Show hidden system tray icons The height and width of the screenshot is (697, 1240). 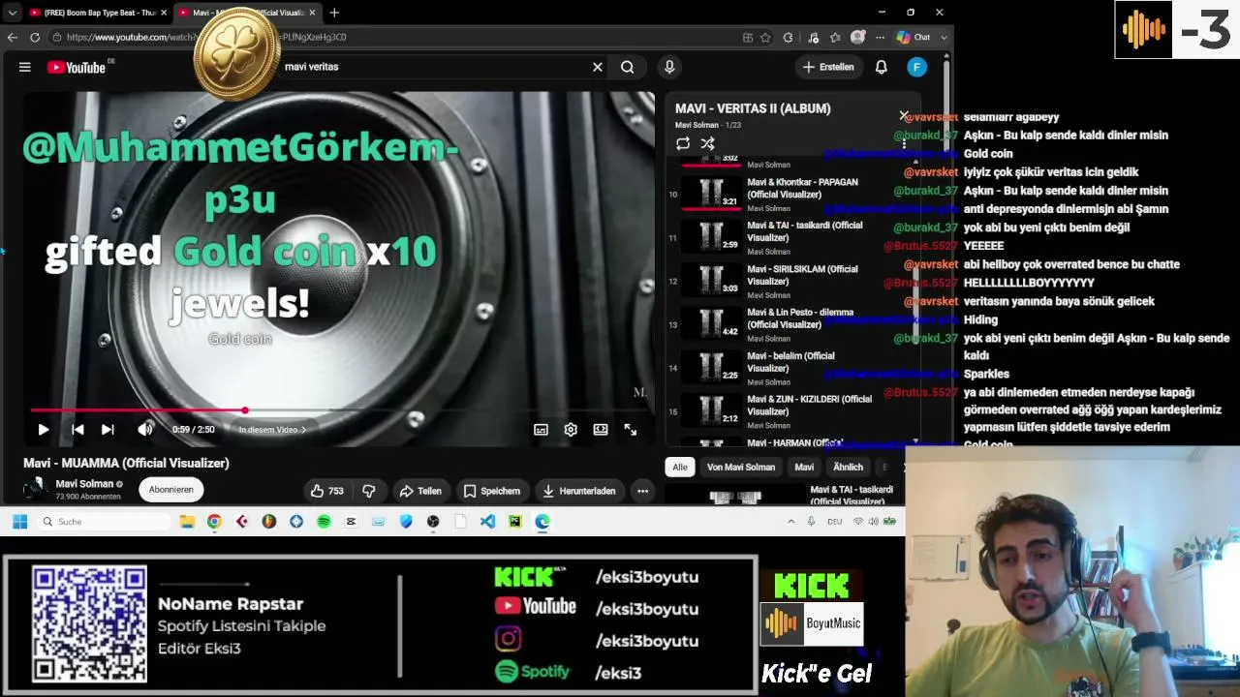coord(790,522)
